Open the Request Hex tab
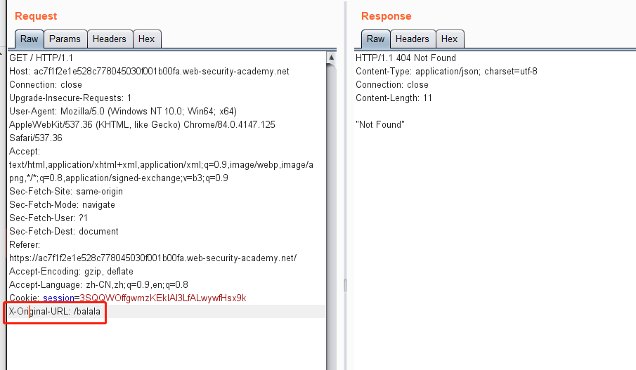 tap(146, 39)
